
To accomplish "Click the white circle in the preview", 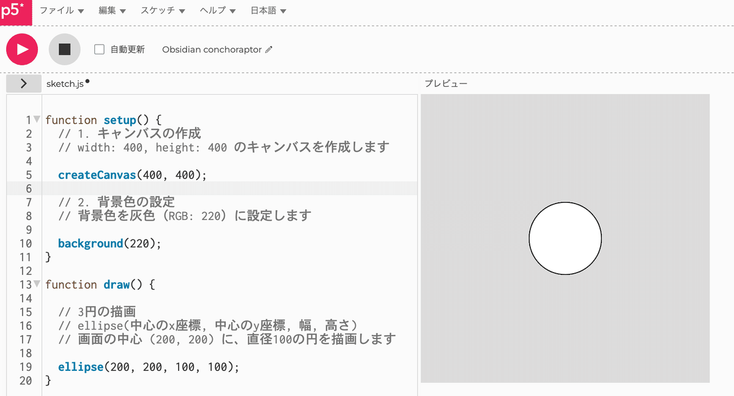I will pos(565,238).
